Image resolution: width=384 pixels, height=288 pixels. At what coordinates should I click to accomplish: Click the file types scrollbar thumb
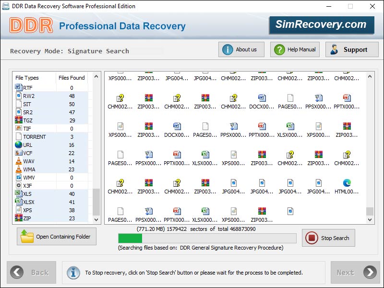96,202
